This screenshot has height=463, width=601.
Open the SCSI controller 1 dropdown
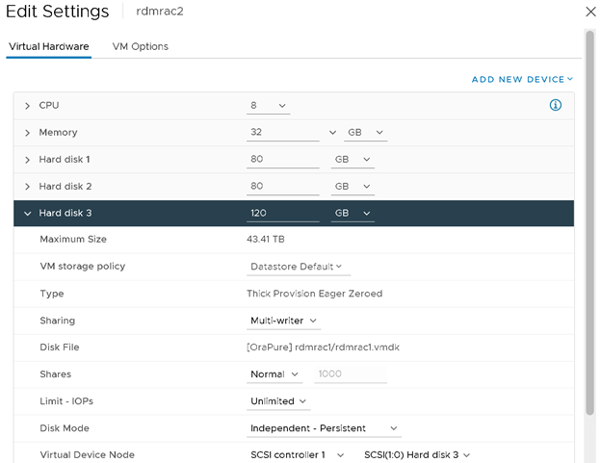296,454
